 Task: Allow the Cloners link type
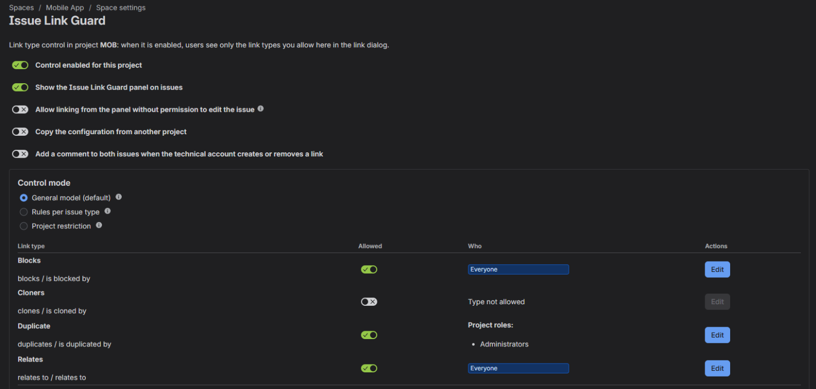coord(369,302)
